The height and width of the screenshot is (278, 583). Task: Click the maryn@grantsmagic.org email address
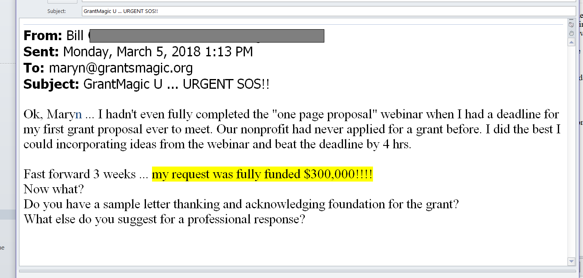(121, 68)
